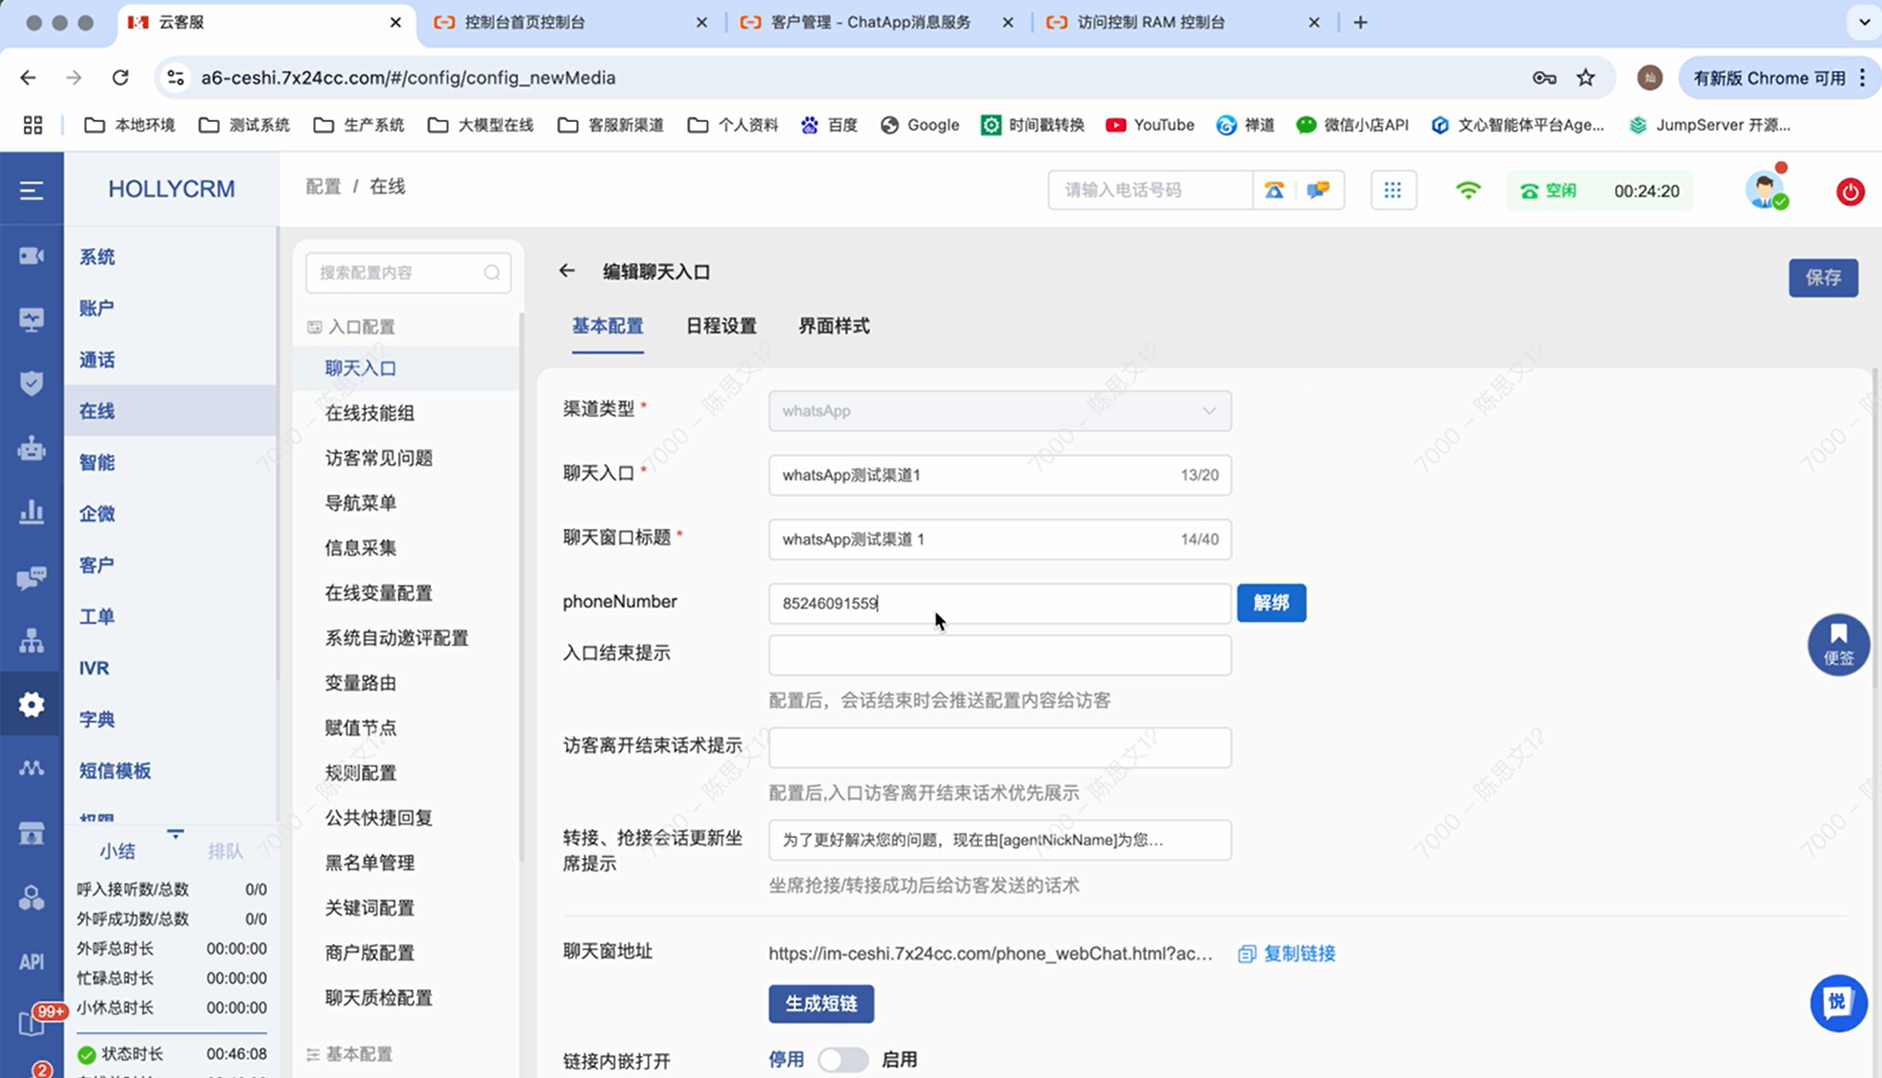1882x1078 pixels.
Task: Switch to the 排队 tab
Action: [x=225, y=851]
